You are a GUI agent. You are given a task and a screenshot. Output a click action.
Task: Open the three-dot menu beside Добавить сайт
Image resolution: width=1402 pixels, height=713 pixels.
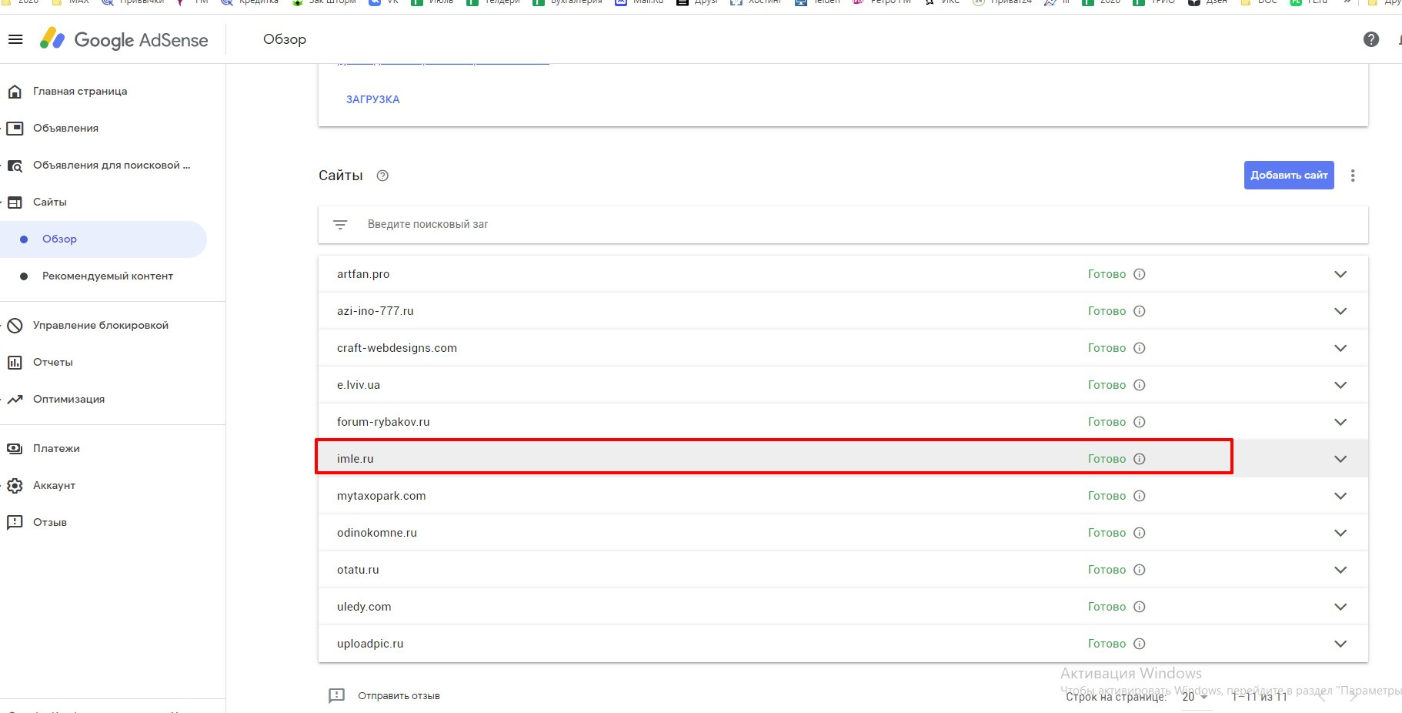tap(1353, 176)
